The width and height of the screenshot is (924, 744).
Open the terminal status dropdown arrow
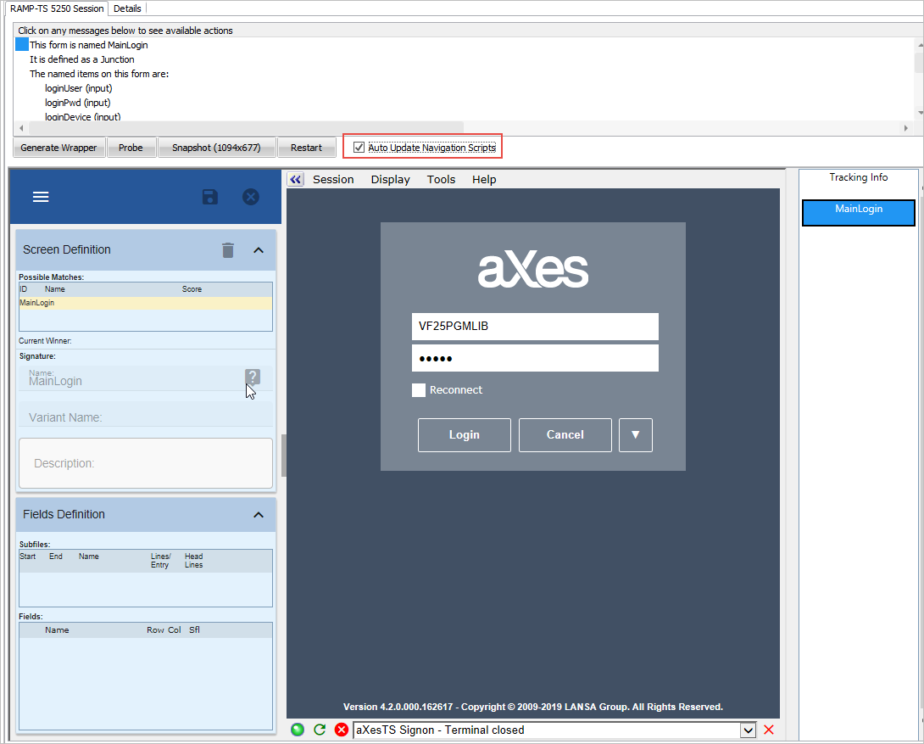click(748, 730)
